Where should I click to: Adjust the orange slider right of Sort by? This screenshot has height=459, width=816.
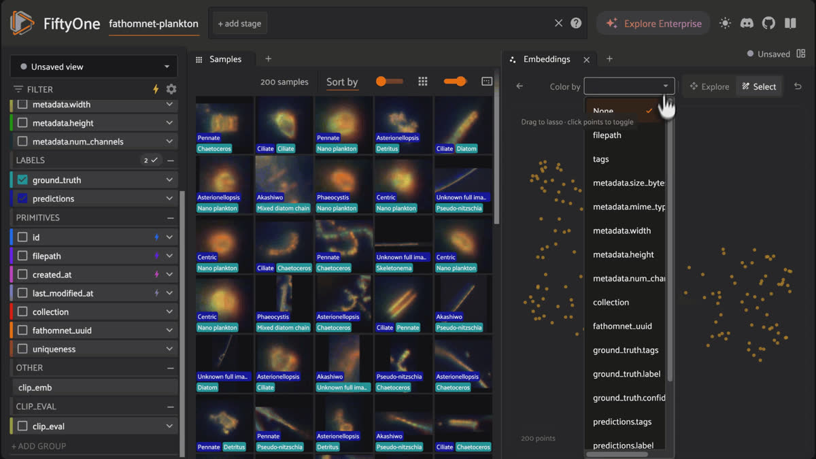tap(390, 82)
